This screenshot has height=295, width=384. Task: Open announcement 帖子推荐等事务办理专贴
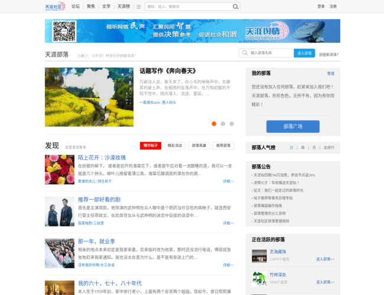pyautogui.click(x=273, y=198)
